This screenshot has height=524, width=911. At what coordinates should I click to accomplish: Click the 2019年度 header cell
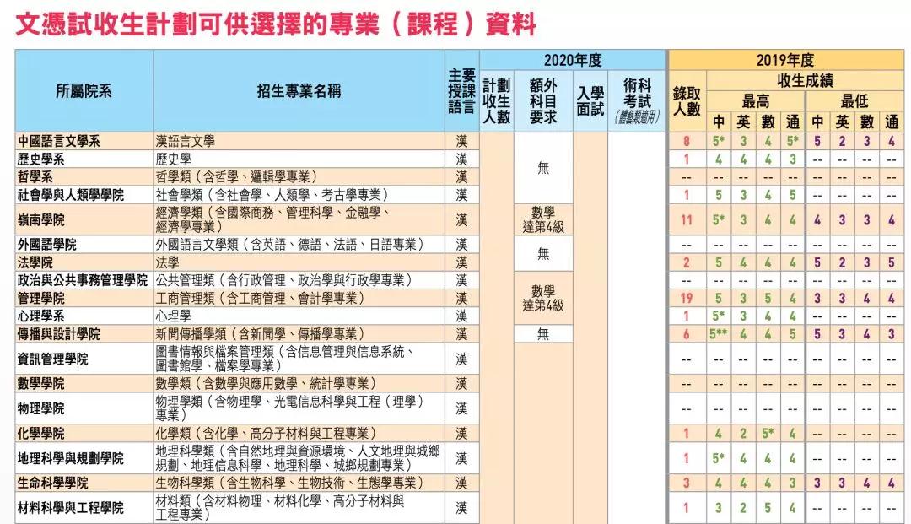point(784,60)
